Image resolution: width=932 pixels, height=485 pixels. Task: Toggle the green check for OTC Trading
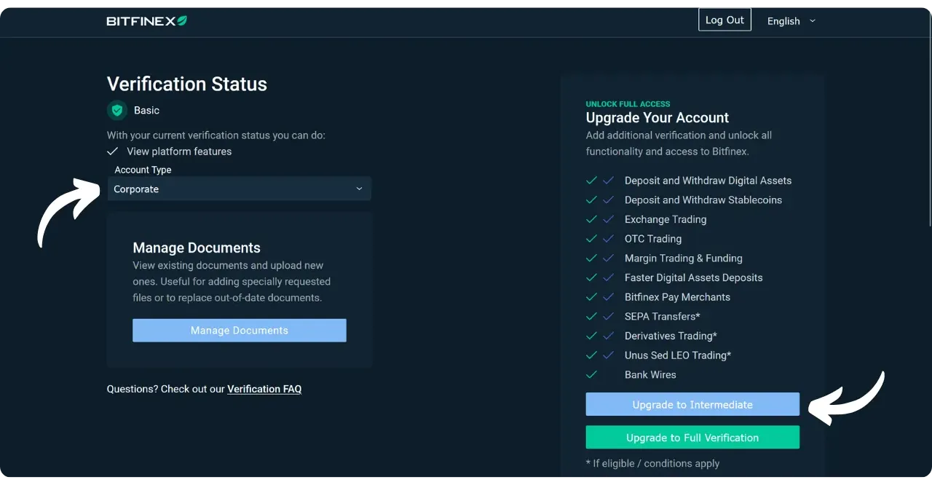(x=591, y=238)
